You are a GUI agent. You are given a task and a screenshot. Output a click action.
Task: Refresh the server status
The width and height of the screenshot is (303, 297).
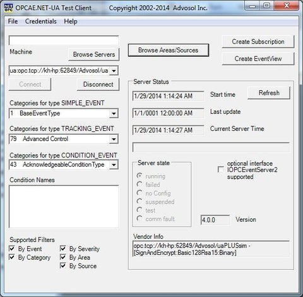tap(269, 93)
